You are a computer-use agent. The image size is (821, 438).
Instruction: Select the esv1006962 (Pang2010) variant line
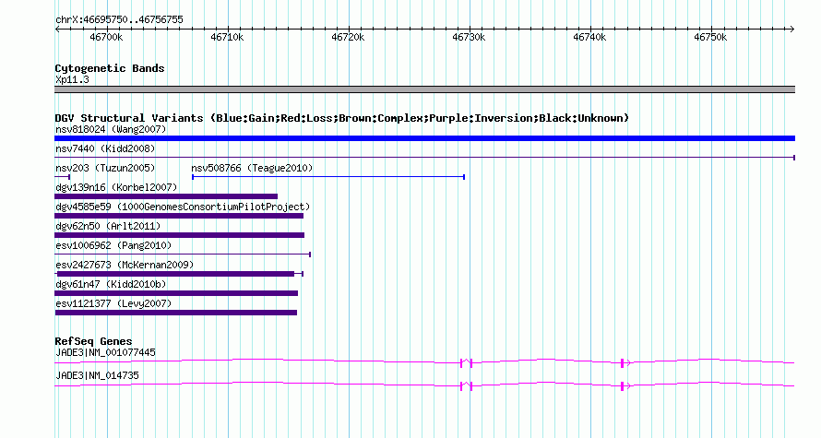tap(183, 255)
